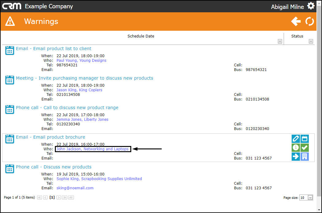Click the Example Company title
This screenshot has height=213, width=322.
point(49,6)
